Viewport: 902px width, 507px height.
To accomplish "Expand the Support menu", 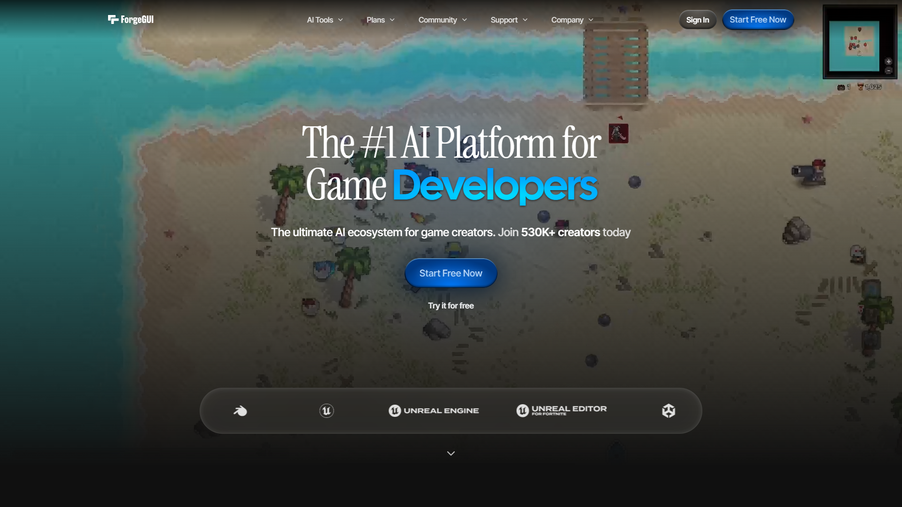I will tap(509, 20).
